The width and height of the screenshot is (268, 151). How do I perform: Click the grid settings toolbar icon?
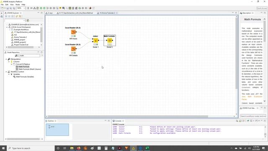(70, 8)
